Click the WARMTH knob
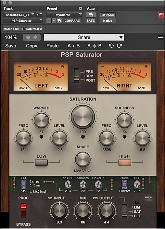The width and height of the screenshot is (165, 229). (x=41, y=121)
